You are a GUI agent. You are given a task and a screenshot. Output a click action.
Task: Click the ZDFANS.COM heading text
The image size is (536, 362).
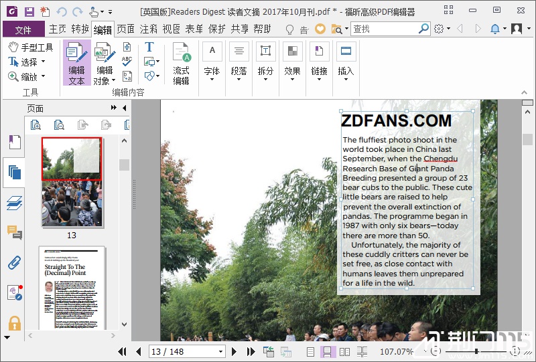click(x=396, y=120)
